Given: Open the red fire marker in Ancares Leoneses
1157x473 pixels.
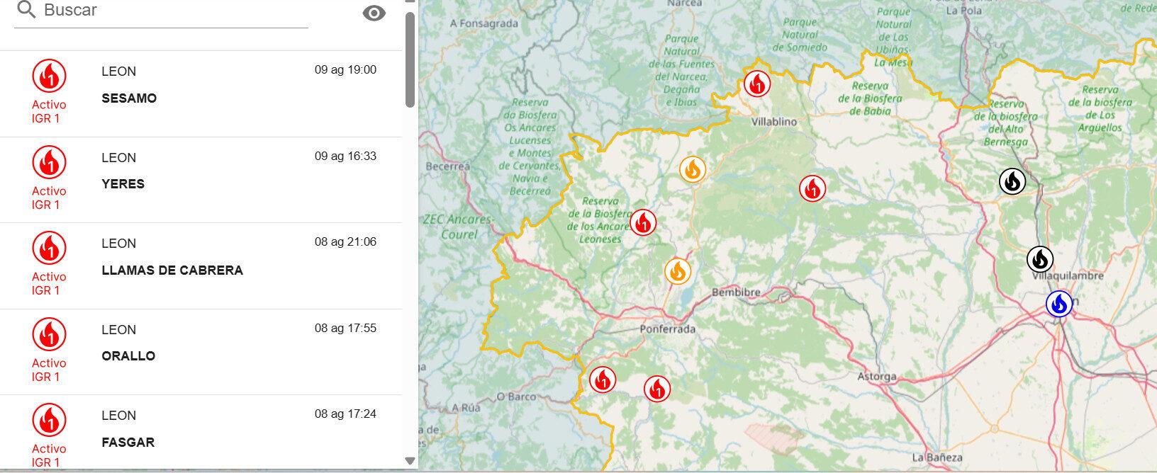Looking at the screenshot, I should (x=643, y=222).
